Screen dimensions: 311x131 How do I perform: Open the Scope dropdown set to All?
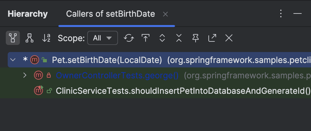point(102,38)
